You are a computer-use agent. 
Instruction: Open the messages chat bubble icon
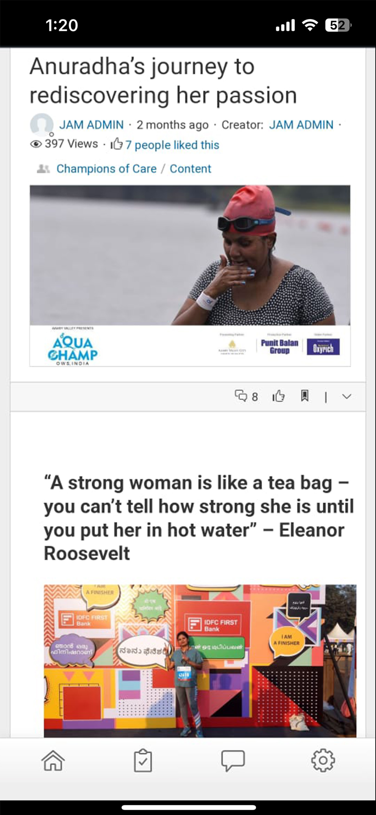tap(233, 761)
